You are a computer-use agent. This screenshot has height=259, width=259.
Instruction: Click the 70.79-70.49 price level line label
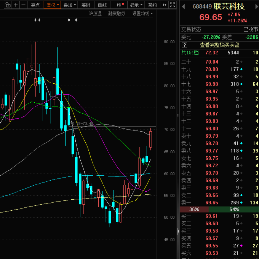(82, 124)
